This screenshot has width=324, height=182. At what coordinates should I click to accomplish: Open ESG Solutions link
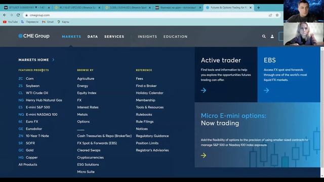tap(88, 165)
